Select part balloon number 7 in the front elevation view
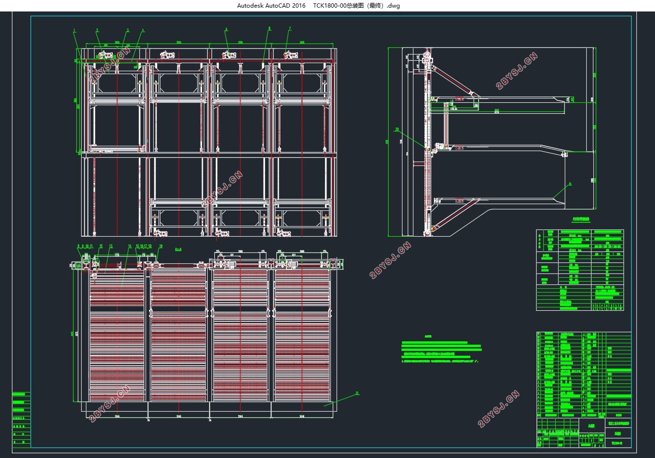The image size is (655, 458). pyautogui.click(x=290, y=29)
